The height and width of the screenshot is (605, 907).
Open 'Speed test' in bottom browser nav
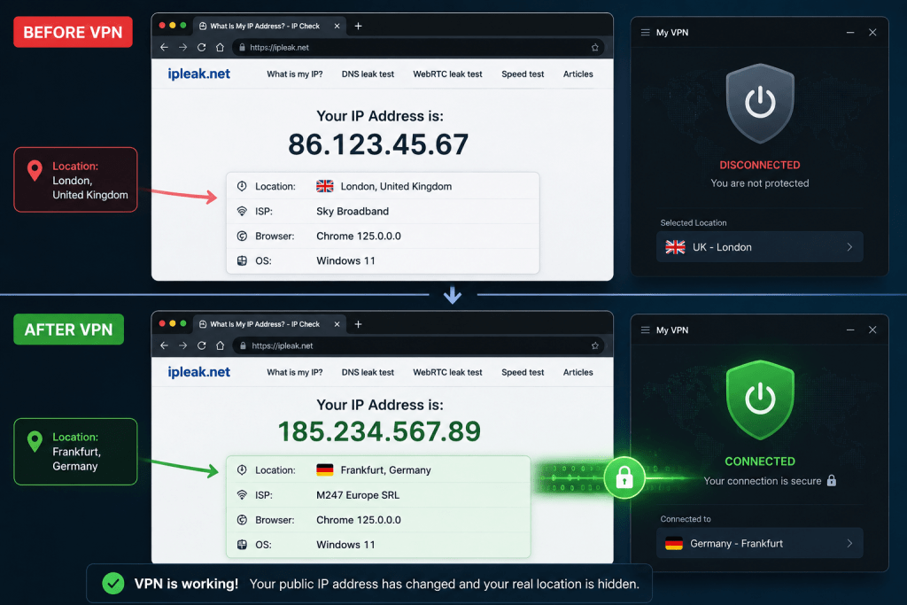coord(523,372)
